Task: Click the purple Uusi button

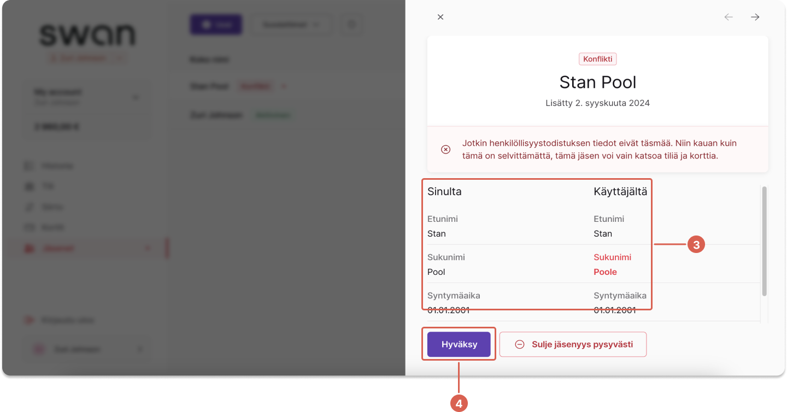Action: (x=216, y=25)
